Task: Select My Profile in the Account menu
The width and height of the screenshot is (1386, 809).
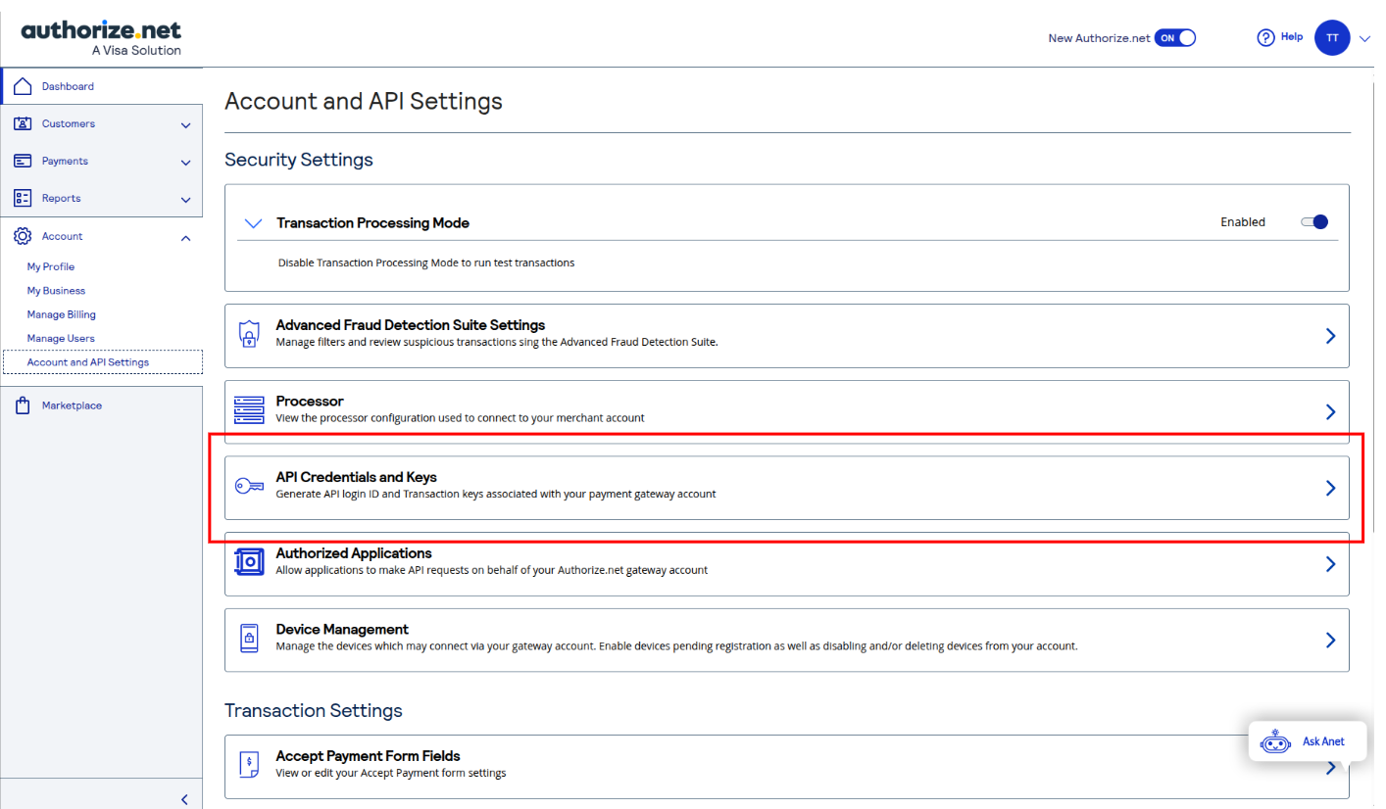Action: click(x=51, y=266)
